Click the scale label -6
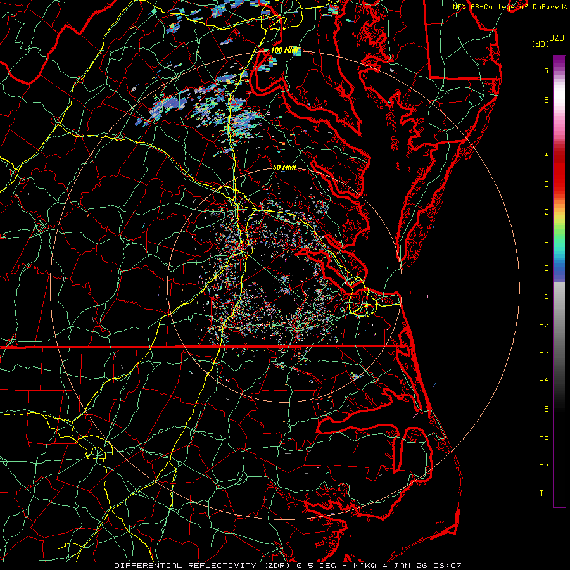 544,437
